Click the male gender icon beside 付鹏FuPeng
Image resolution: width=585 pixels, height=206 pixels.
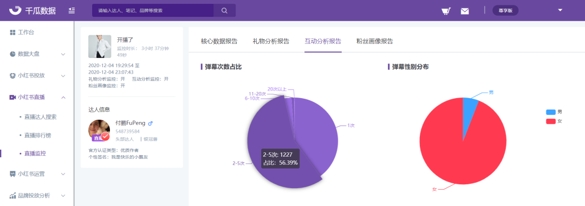pos(151,123)
